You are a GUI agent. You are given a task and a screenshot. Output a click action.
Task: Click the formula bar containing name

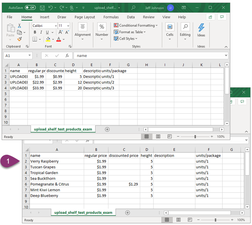[x=148, y=56]
